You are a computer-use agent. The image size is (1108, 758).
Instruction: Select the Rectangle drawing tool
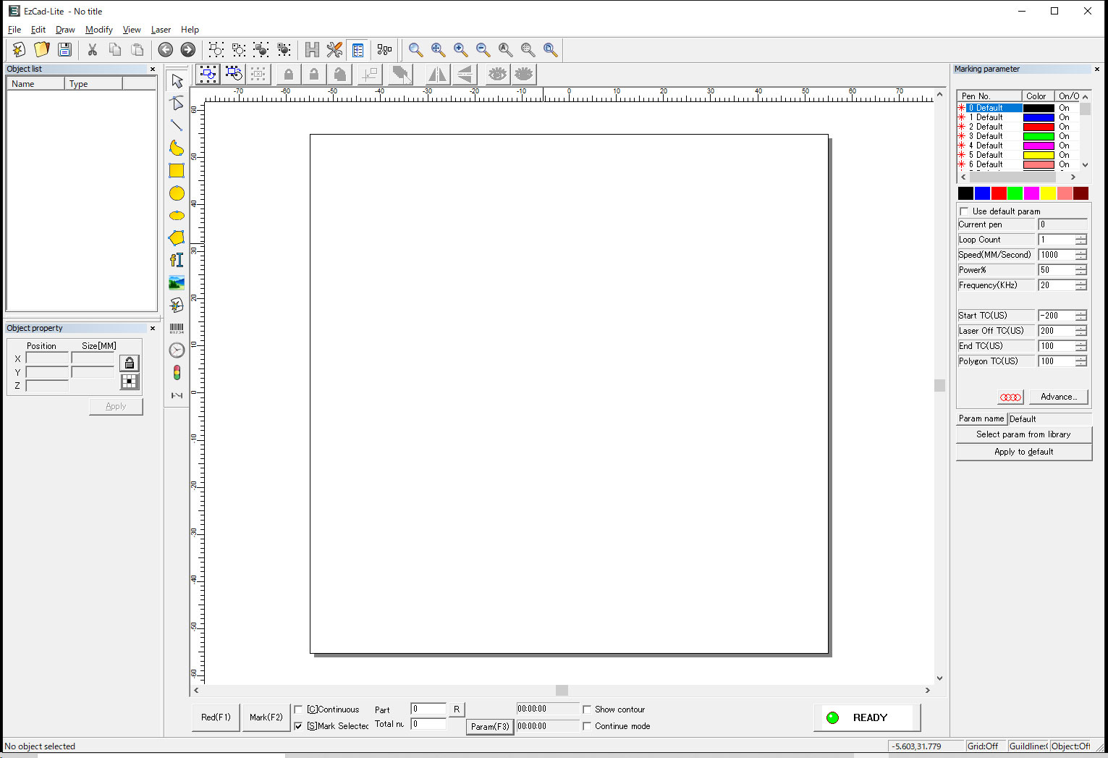tap(177, 171)
